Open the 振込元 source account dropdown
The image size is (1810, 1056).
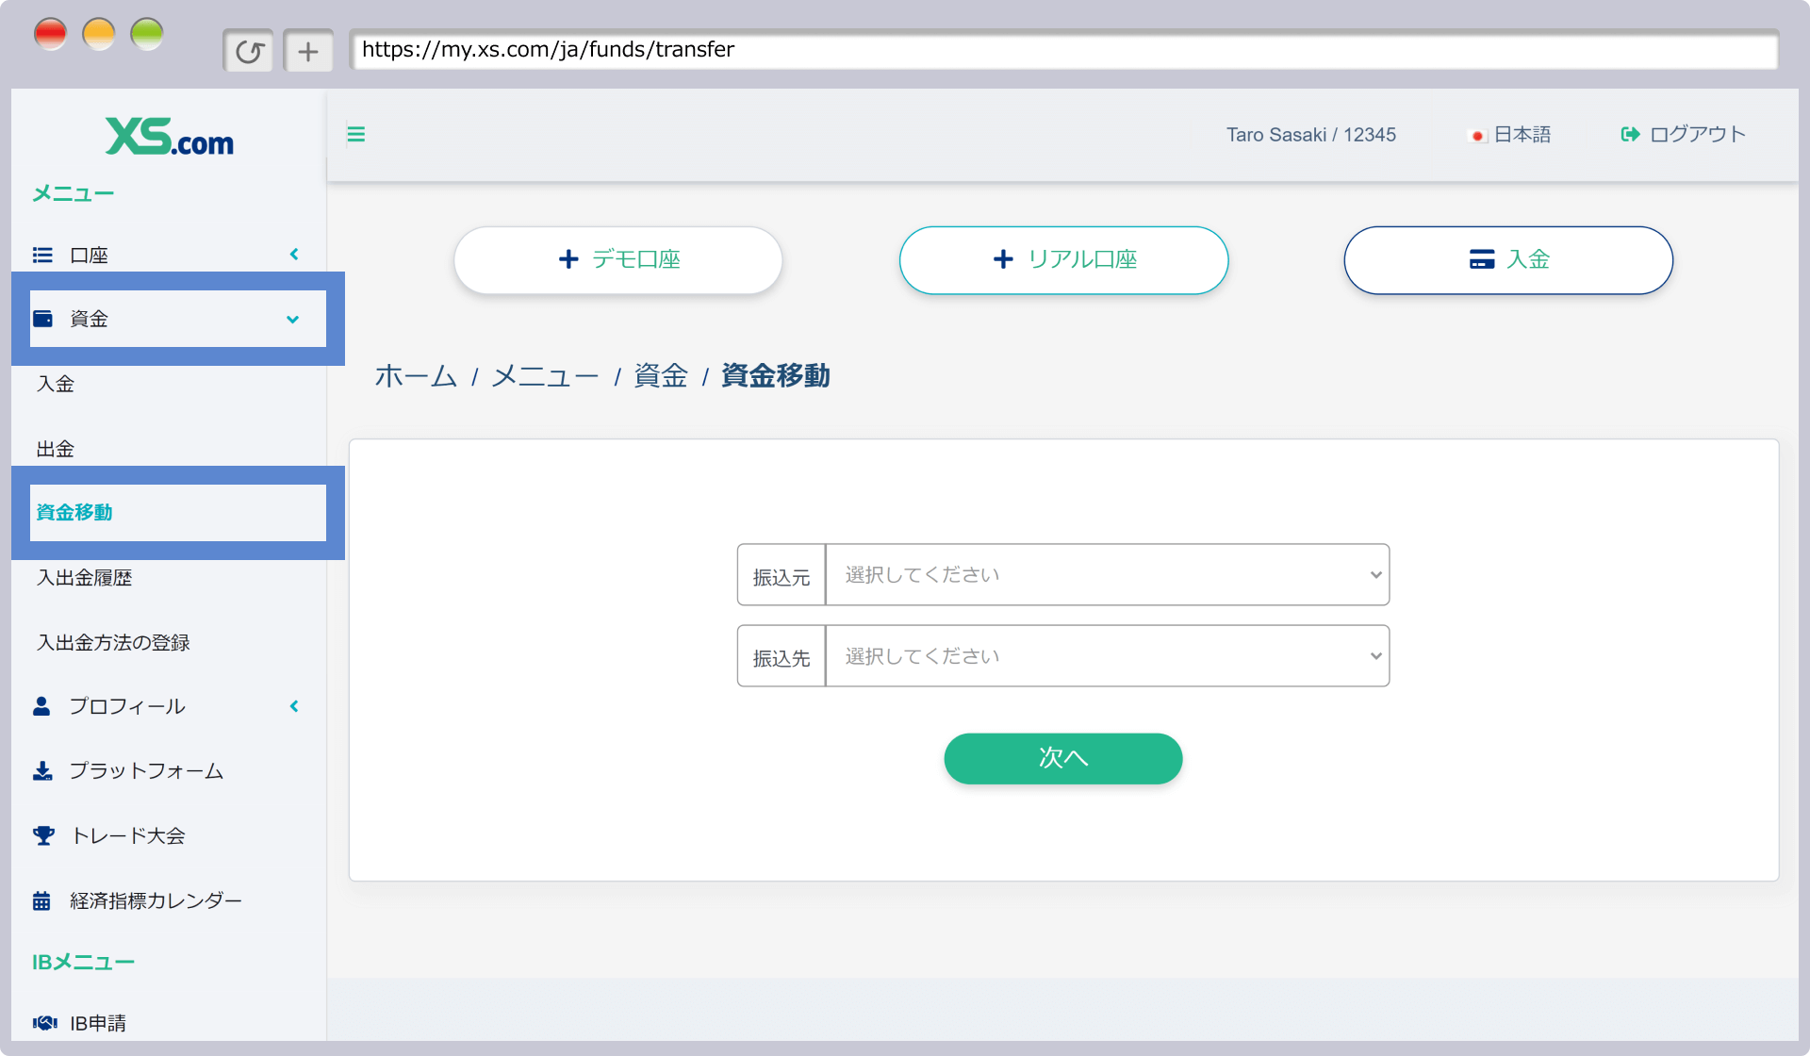pyautogui.click(x=1107, y=574)
